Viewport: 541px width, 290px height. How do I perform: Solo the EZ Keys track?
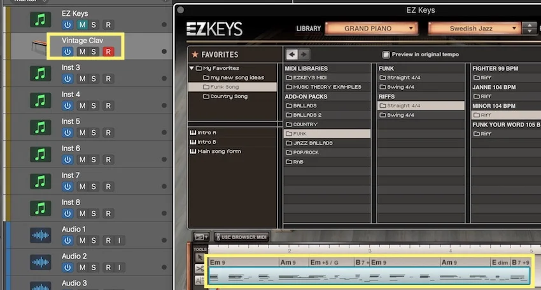[94, 25]
